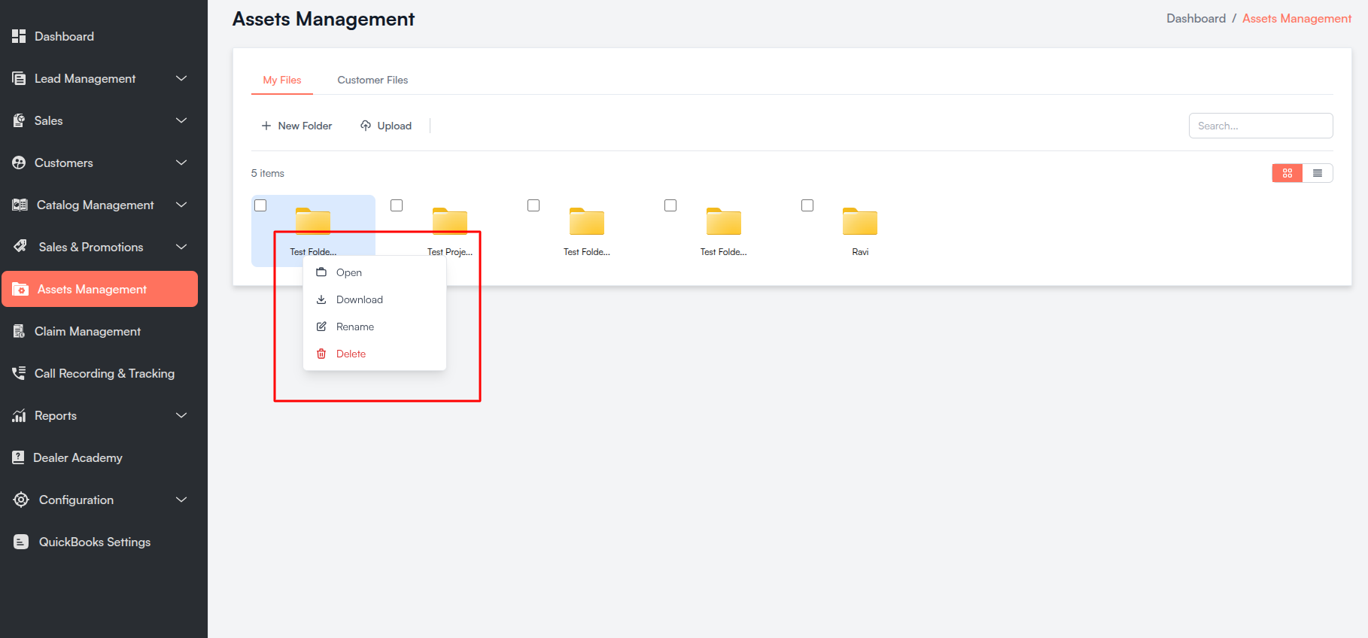Click the Call Recording & Tracking phone icon
This screenshot has height=638, width=1368.
tap(19, 374)
